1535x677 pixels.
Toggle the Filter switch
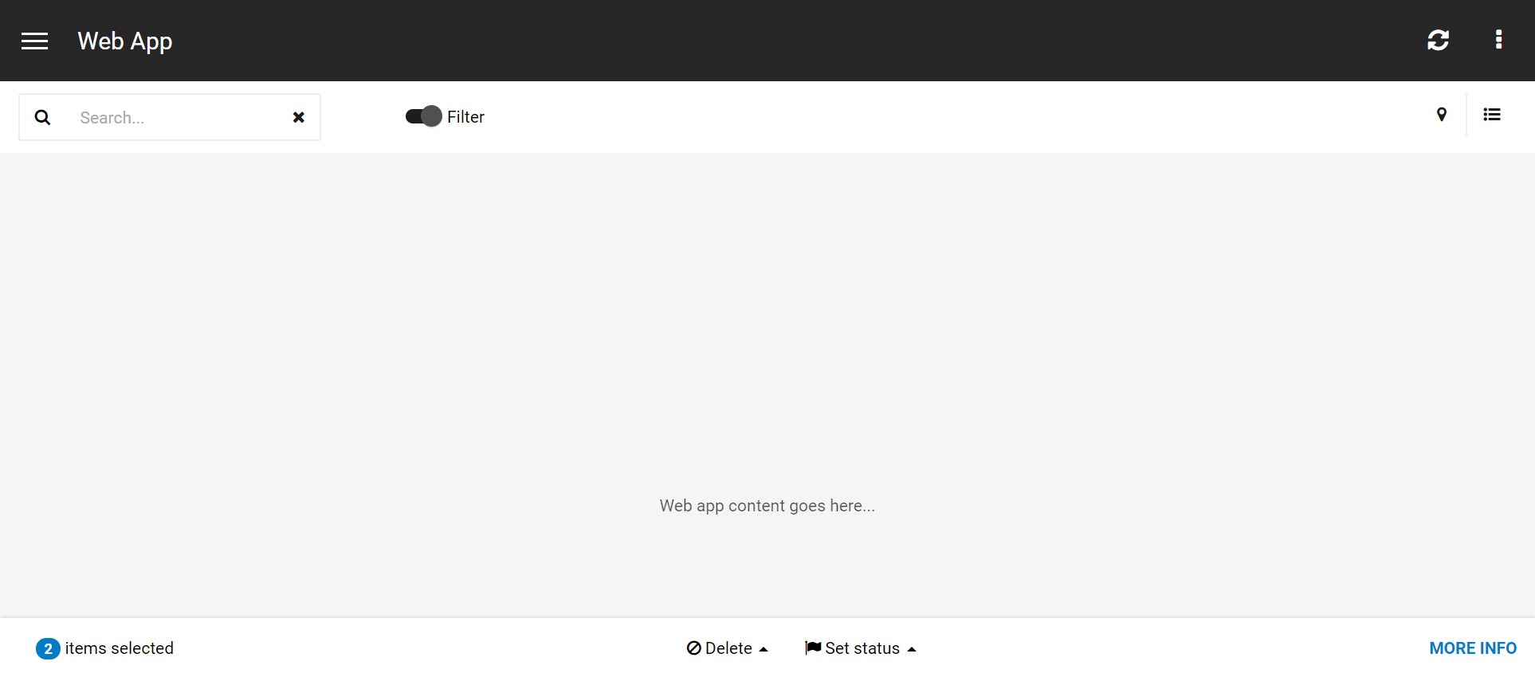[x=423, y=116]
